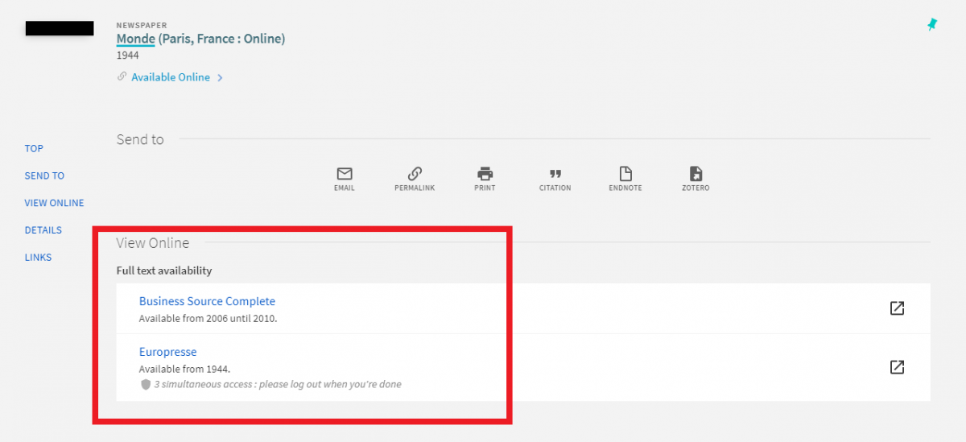
Task: Open the Business Source Complete link
Action: pyautogui.click(x=207, y=301)
